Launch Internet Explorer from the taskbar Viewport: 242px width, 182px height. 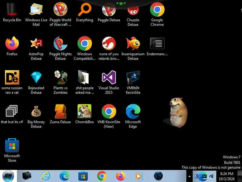click(x=46, y=176)
